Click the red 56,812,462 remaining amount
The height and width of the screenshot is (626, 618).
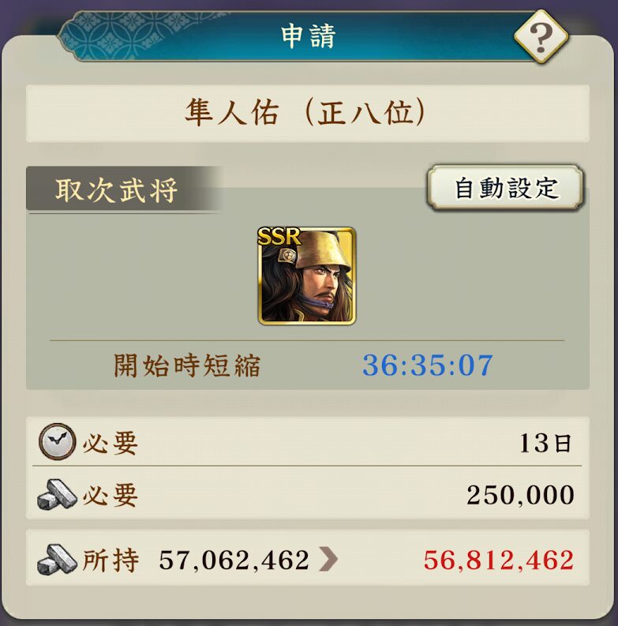tap(499, 560)
